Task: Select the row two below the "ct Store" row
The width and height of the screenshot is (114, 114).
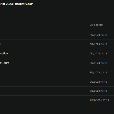Action: click(x=57, y=82)
